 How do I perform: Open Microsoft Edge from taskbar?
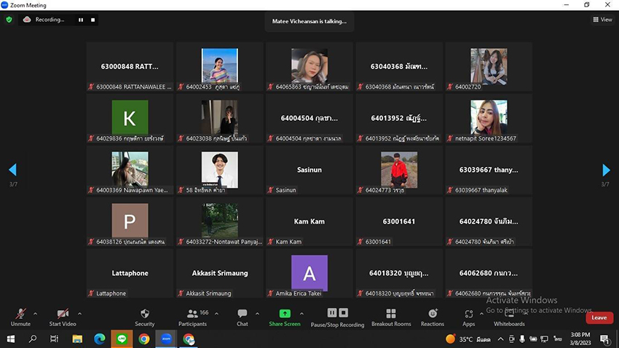[x=100, y=339]
